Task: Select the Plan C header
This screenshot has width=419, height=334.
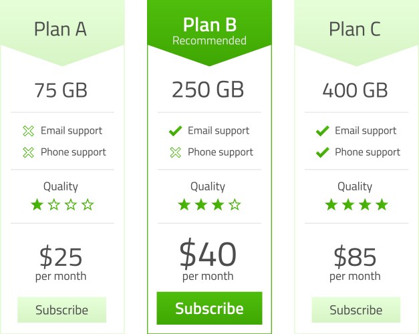Action: pyautogui.click(x=355, y=30)
